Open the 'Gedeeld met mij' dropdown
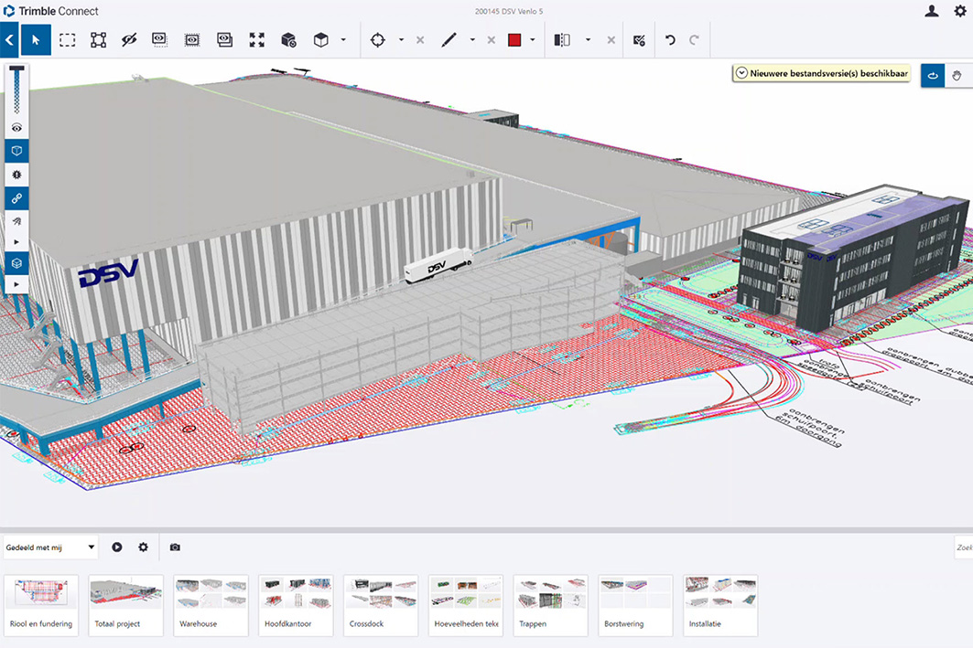Viewport: 973px width, 648px height. (x=50, y=547)
